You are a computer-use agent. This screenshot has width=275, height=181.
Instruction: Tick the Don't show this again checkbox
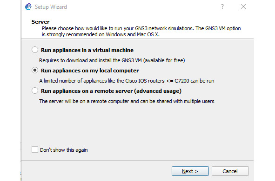(x=35, y=150)
